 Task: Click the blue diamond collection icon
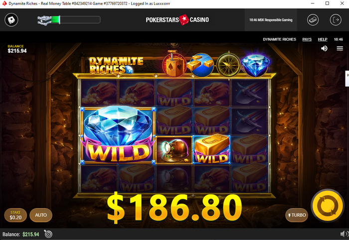(x=255, y=65)
